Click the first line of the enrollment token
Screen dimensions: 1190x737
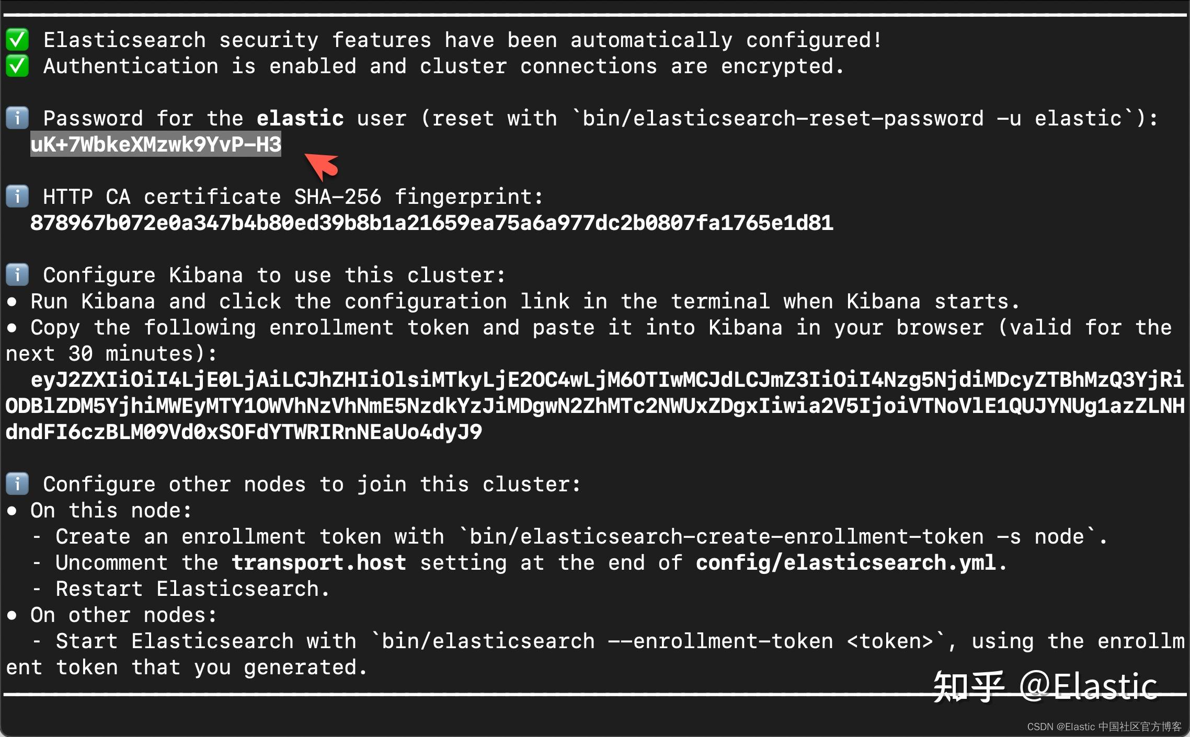click(x=607, y=379)
